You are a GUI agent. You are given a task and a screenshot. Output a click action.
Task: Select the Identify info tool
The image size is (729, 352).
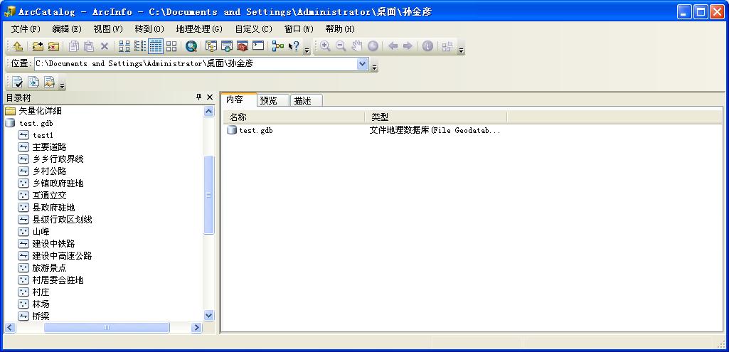[x=427, y=46]
